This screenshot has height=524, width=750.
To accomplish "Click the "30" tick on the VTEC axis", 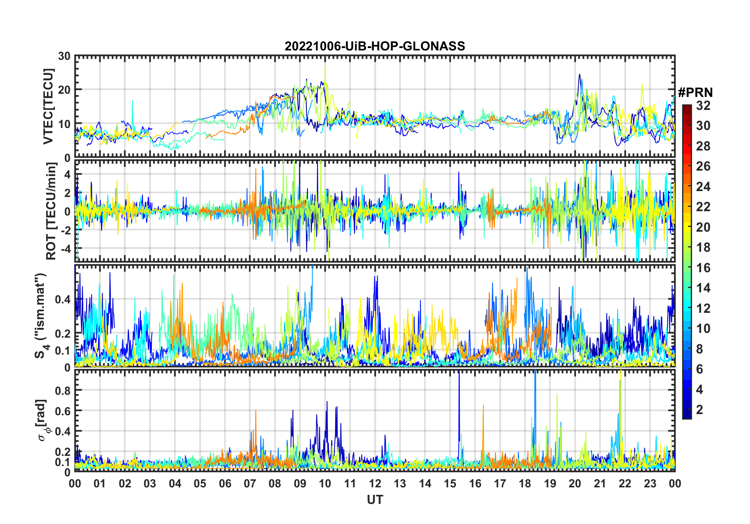I will tap(64, 56).
